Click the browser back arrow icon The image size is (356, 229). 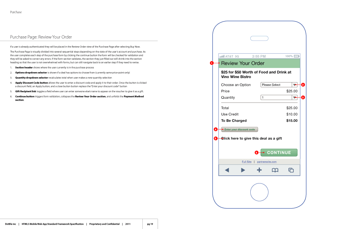227,170
